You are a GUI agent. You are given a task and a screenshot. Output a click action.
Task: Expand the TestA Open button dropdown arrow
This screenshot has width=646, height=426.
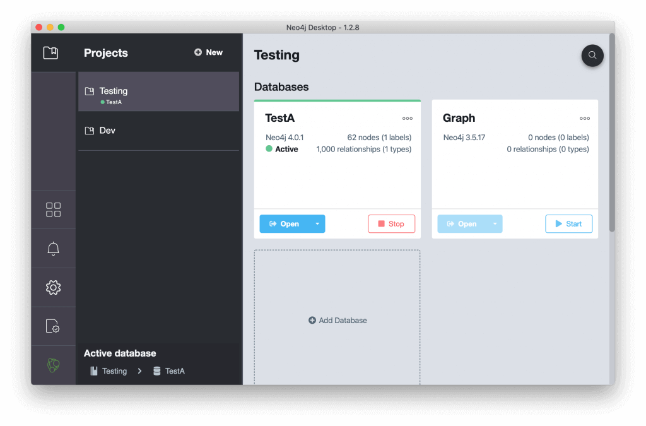click(318, 223)
